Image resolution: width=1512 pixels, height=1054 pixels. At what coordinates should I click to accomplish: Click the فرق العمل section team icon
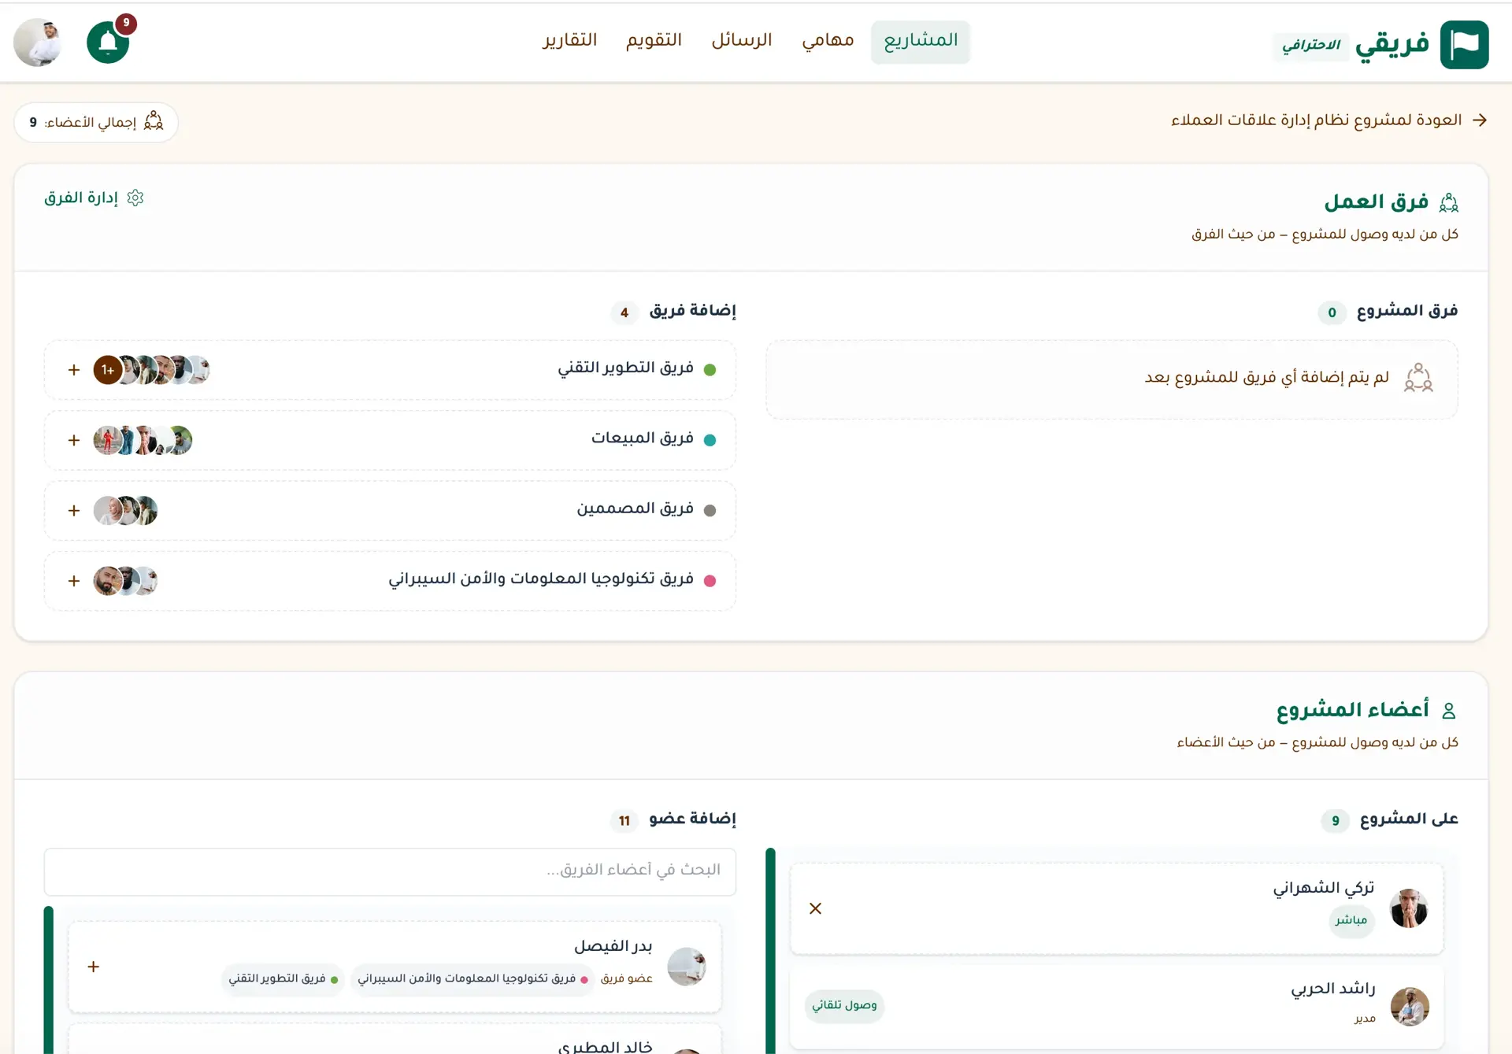tap(1448, 203)
